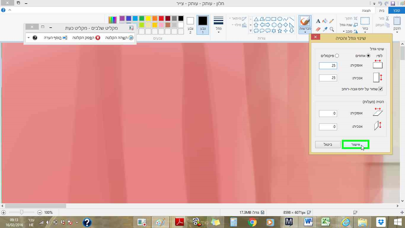The height and width of the screenshot is (228, 405).
Task: Expand the Paste (הדבק) dropdown arrow
Action: coord(397,32)
